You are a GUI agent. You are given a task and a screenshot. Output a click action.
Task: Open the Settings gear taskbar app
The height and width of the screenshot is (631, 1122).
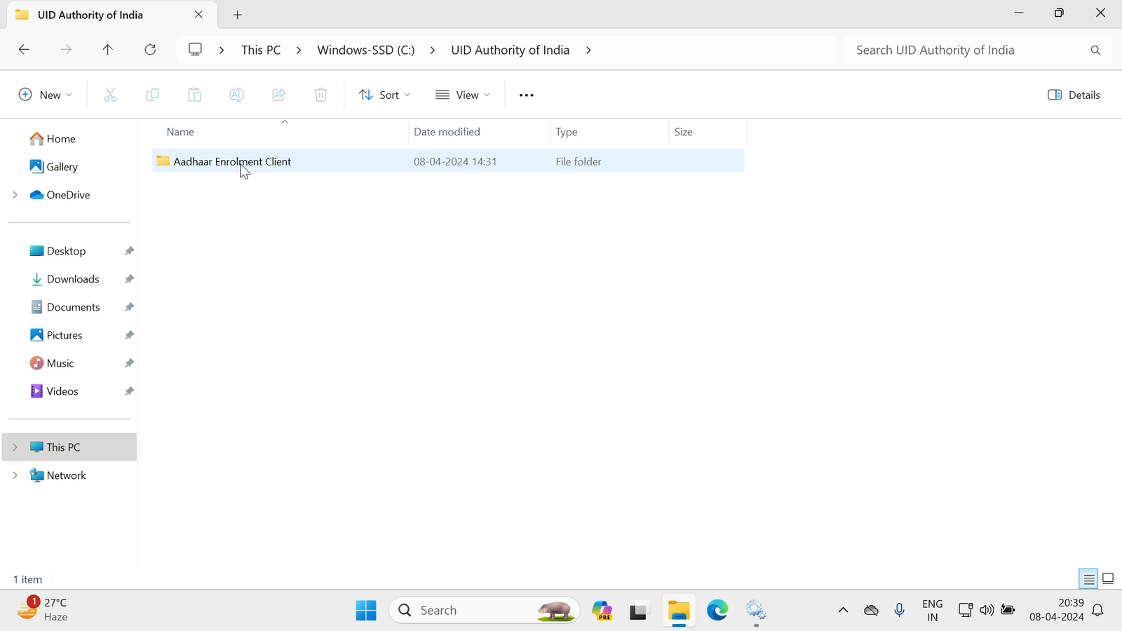(x=756, y=611)
